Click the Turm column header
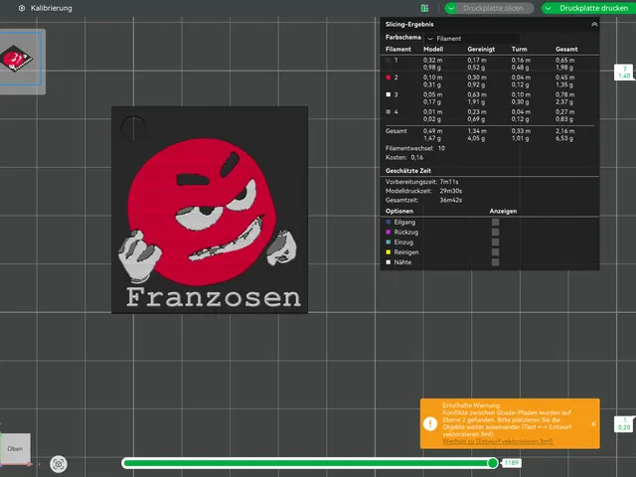The image size is (636, 477). (519, 49)
